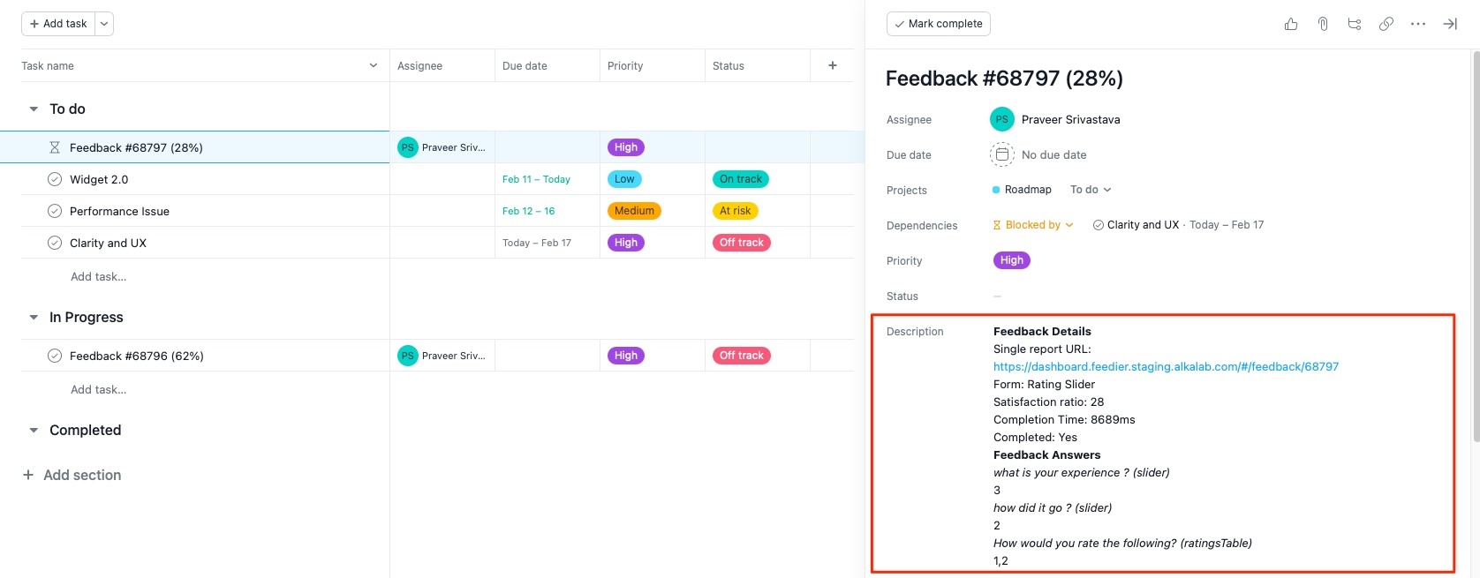
Task: Click High priority tag on Feedback #68796 row
Action: point(626,356)
